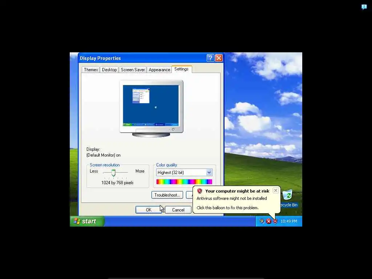Dismiss the security balloon with its close icon

[275, 190]
